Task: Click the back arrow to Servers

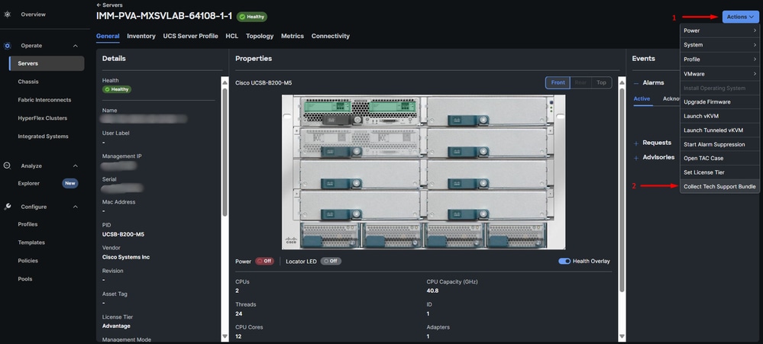Action: pyautogui.click(x=99, y=5)
